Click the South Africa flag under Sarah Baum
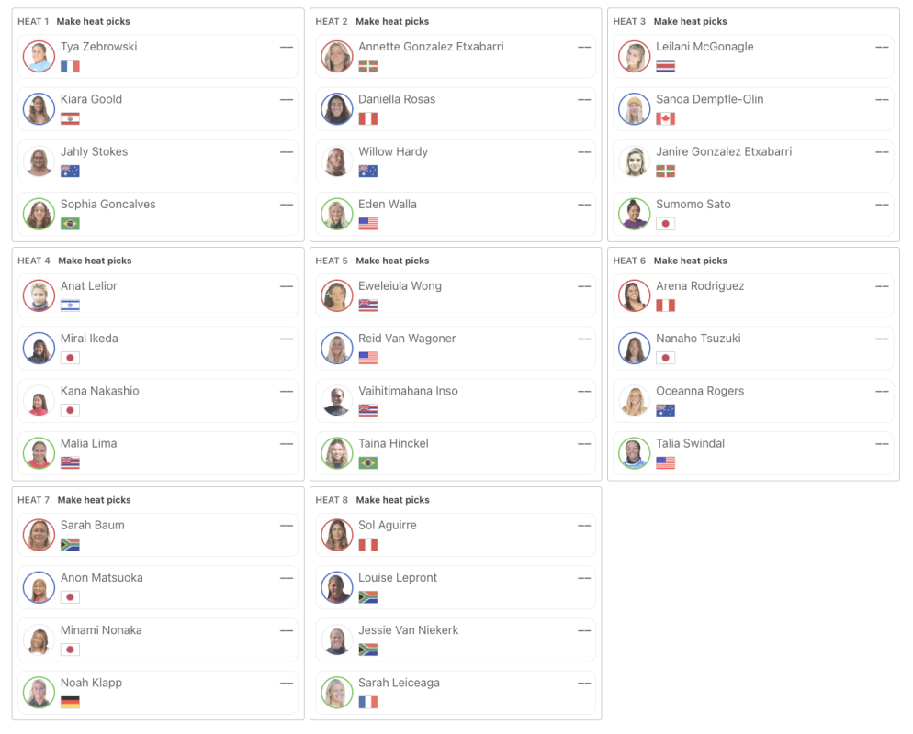Viewport: 913px width, 734px height. [x=70, y=545]
